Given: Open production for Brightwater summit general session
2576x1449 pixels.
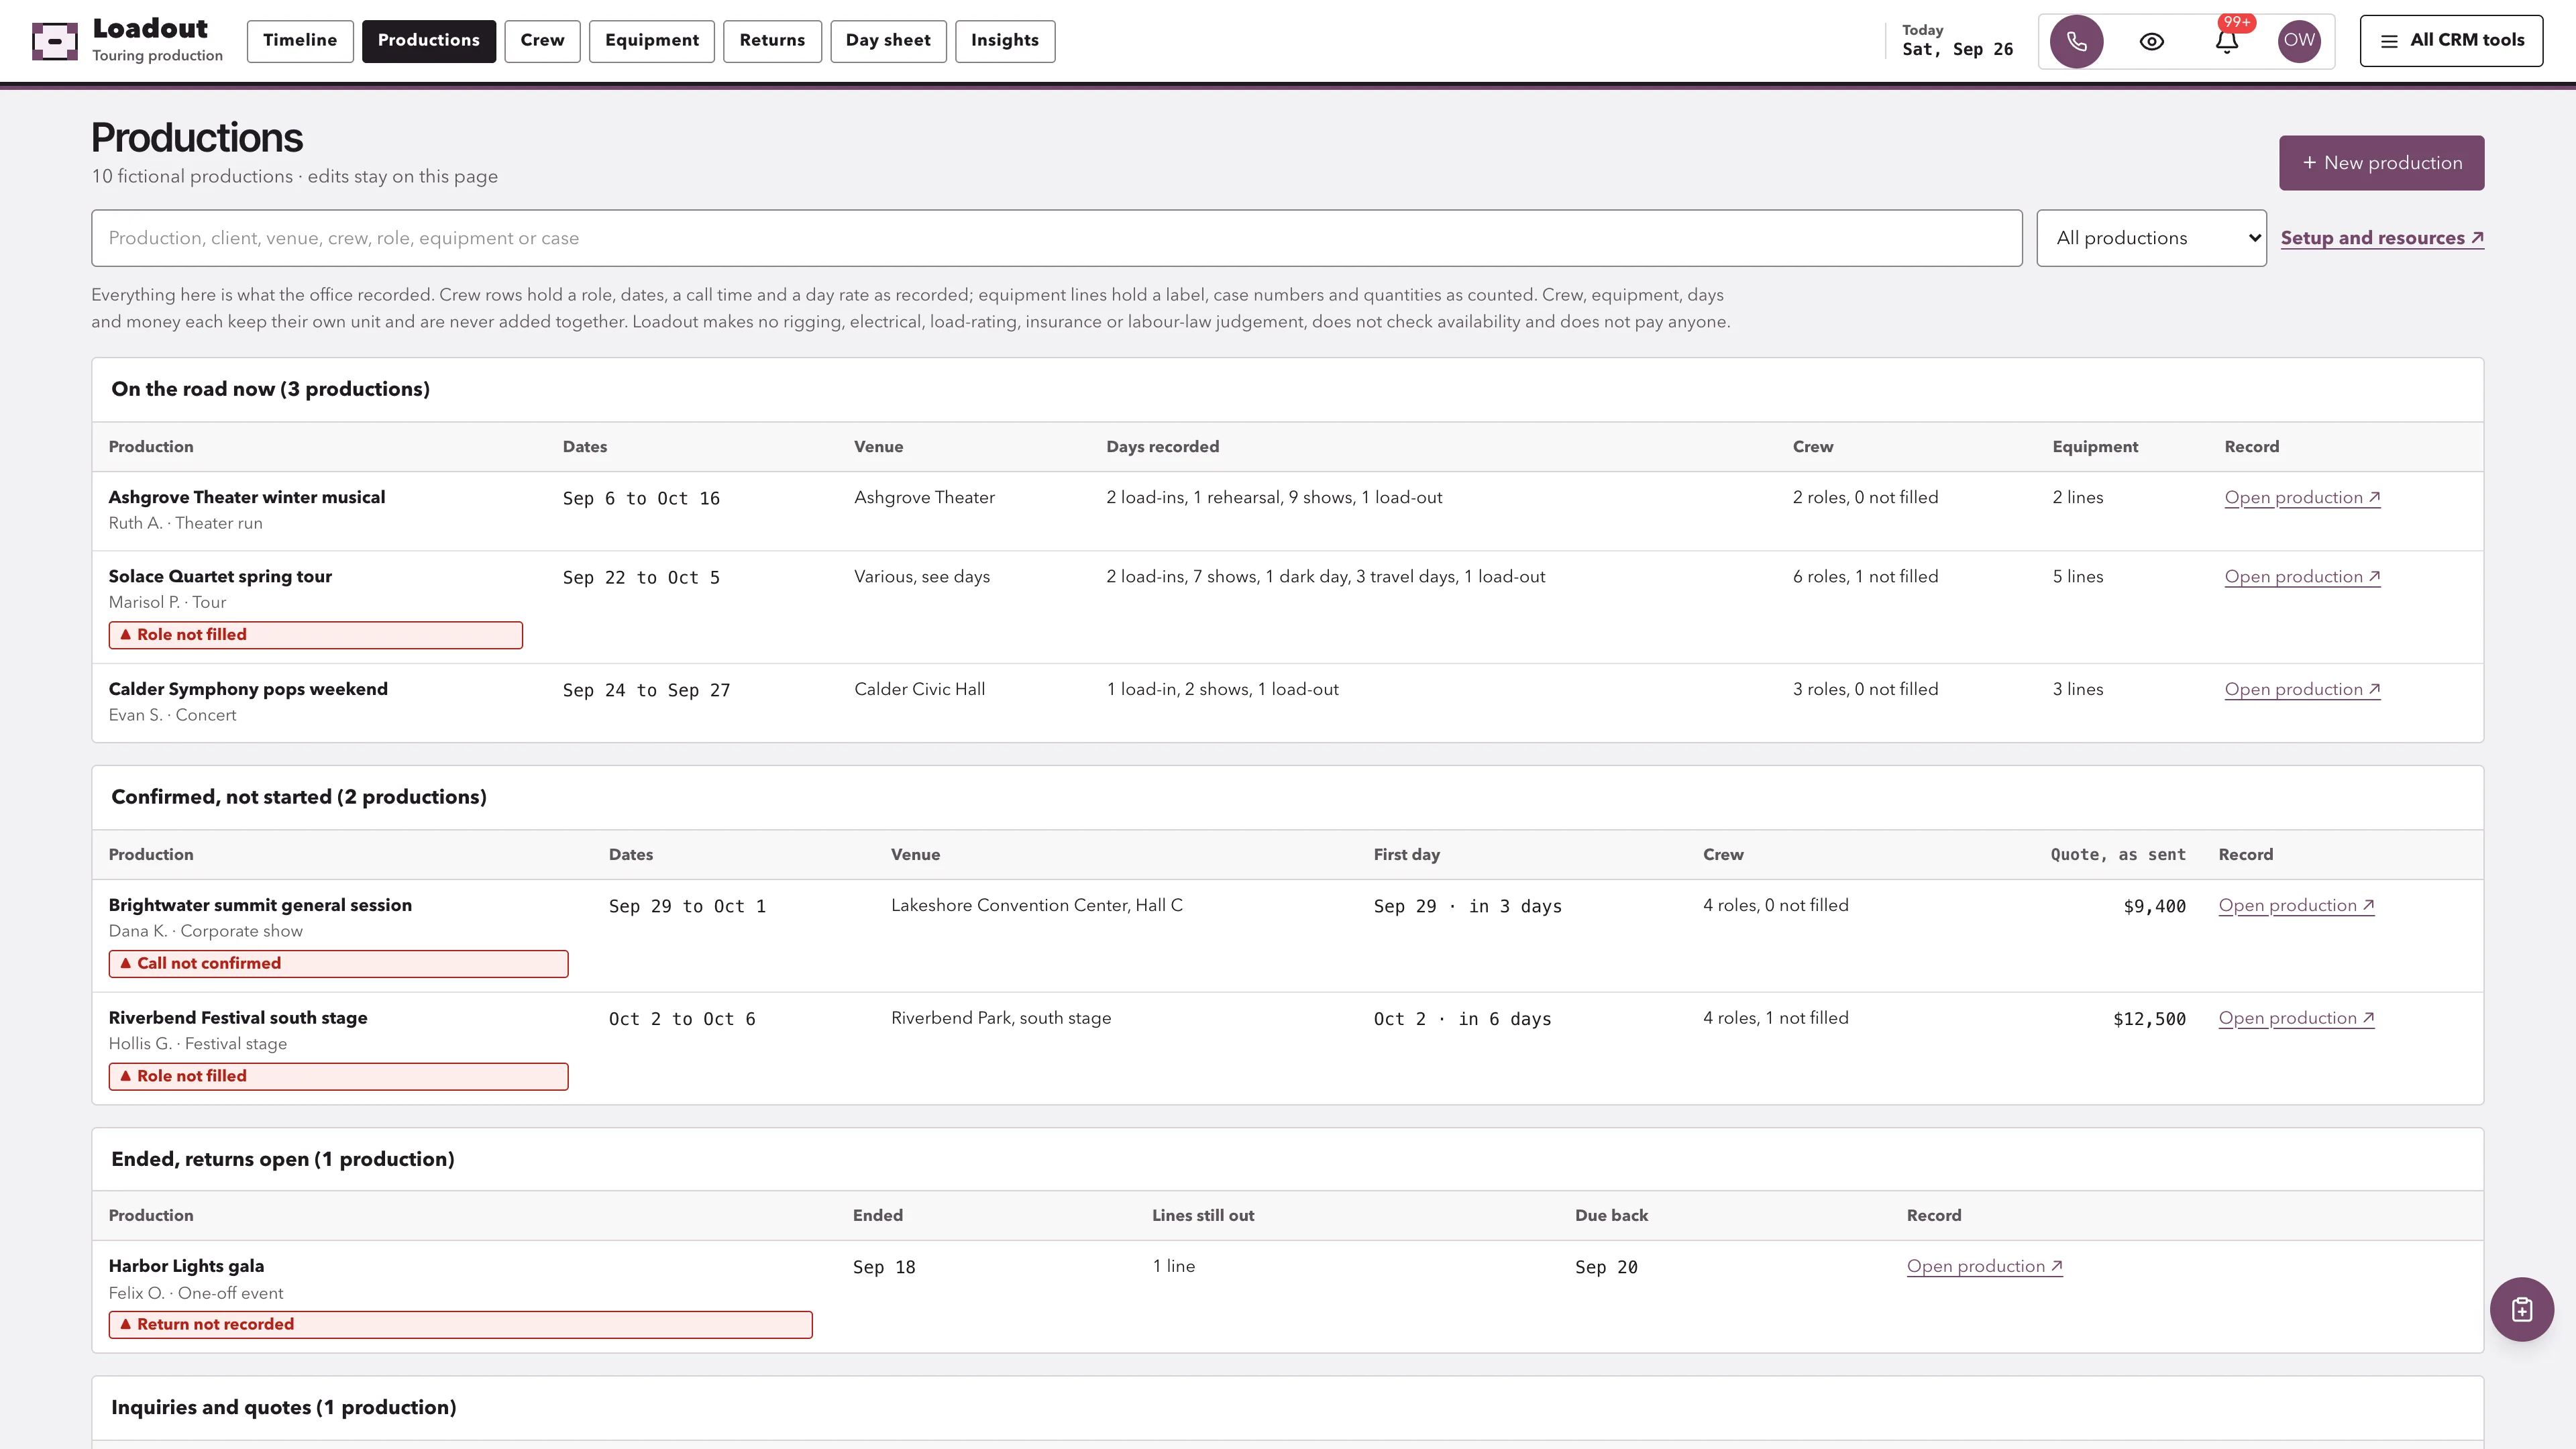Looking at the screenshot, I should point(2296,906).
